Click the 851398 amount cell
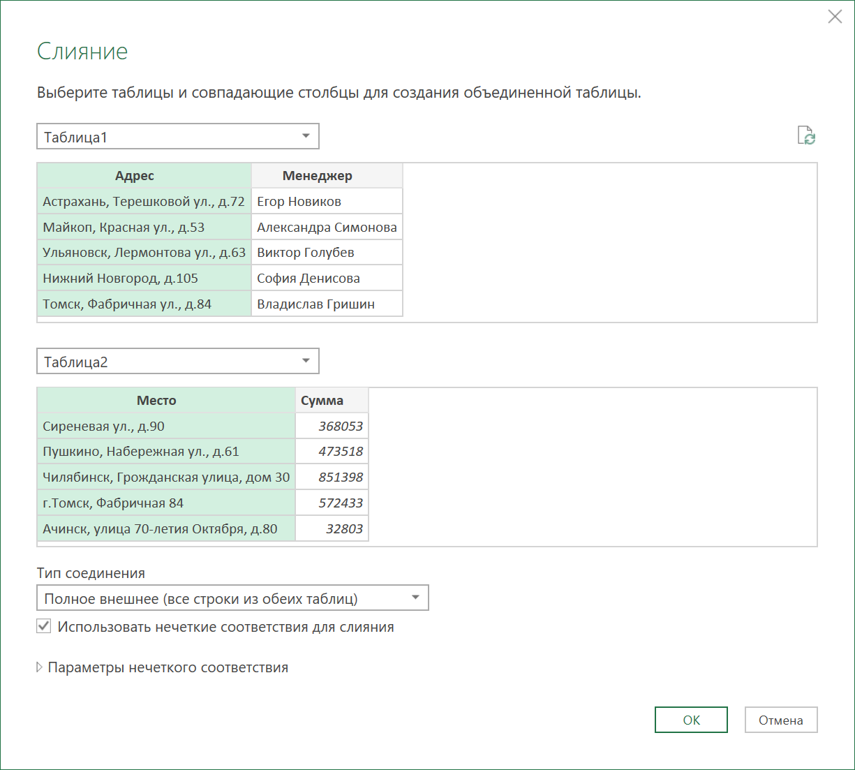Screen dimensions: 855x770 [332, 477]
